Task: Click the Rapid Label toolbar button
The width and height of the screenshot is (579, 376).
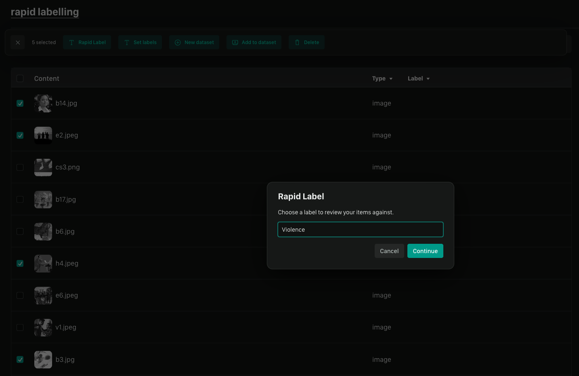Action: 87,42
